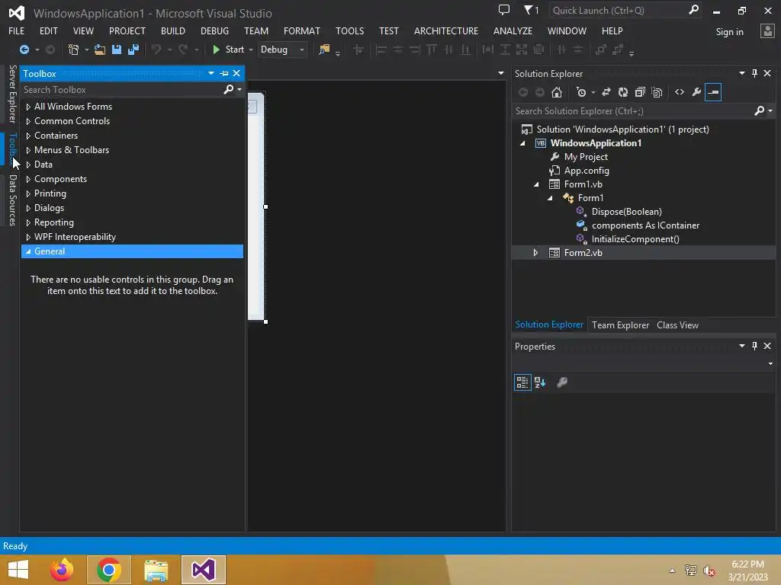Collapse the General toolbox group
Viewport: 781px width, 585px height.
click(x=28, y=251)
